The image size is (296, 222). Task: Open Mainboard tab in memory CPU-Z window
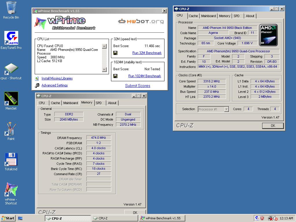[x=71, y=103]
